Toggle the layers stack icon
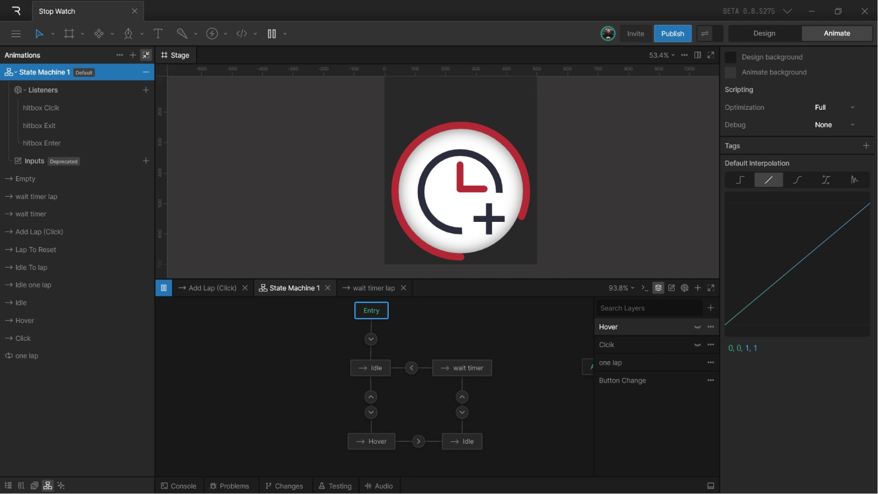This screenshot has width=878, height=494. pyautogui.click(x=658, y=288)
